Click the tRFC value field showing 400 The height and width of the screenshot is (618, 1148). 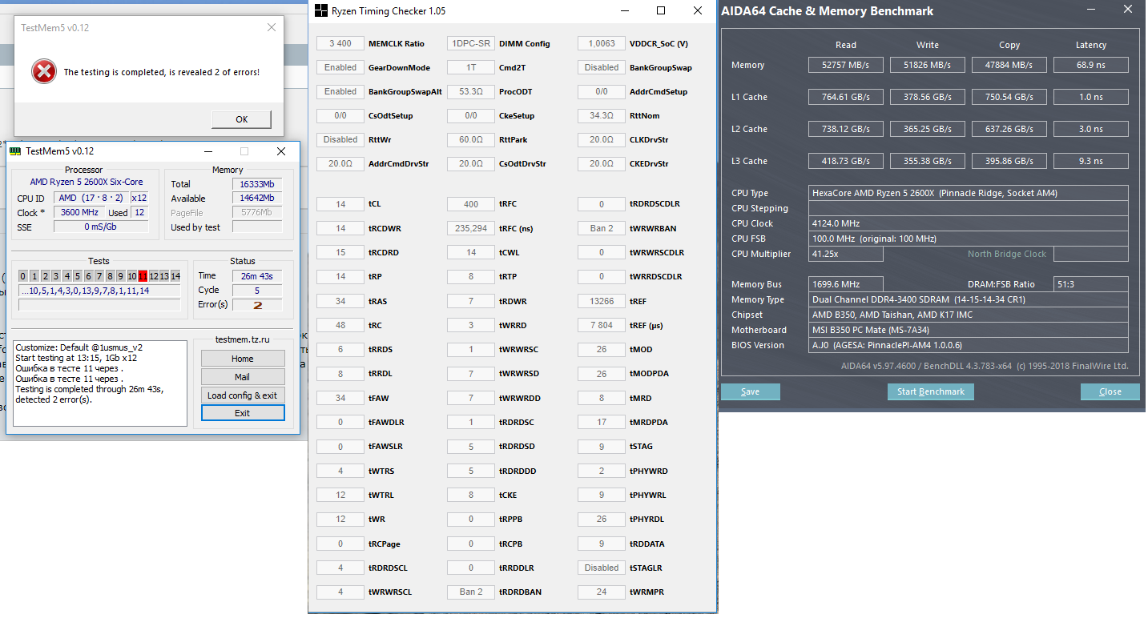(471, 204)
